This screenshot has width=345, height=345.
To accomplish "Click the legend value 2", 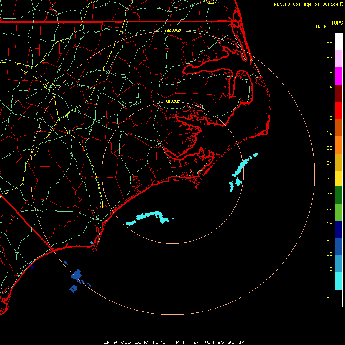I will 331,284.
